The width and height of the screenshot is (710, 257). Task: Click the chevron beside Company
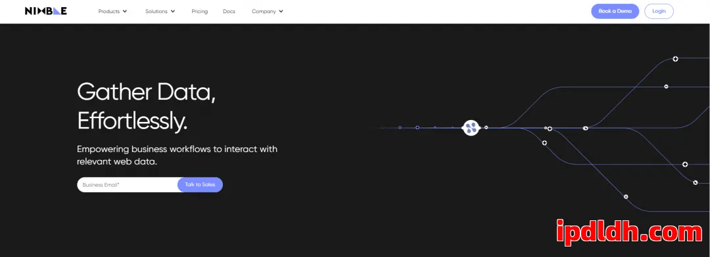[281, 11]
